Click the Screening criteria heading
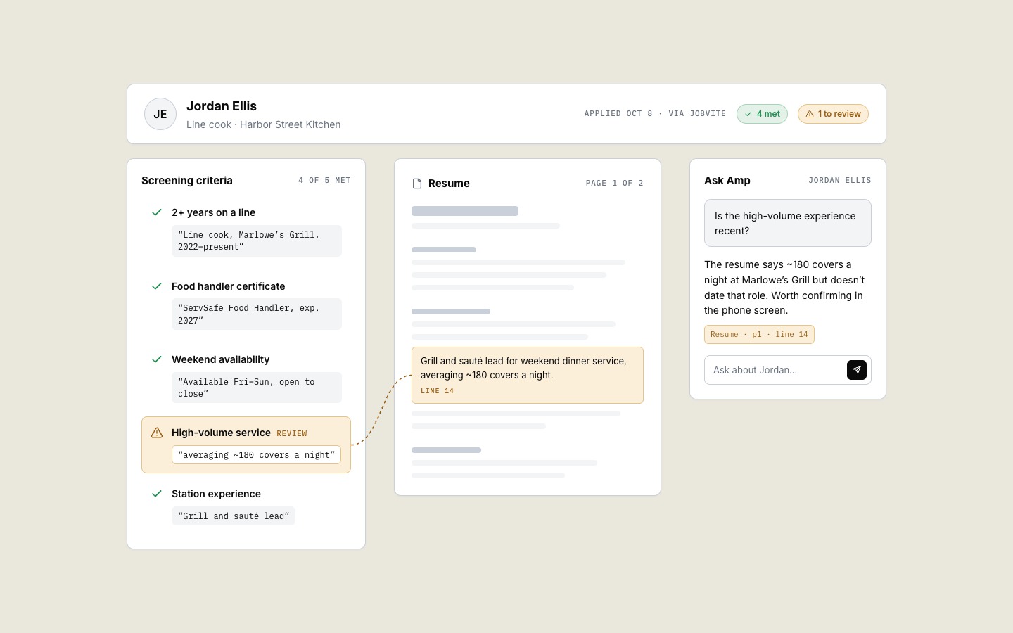 [x=187, y=181]
